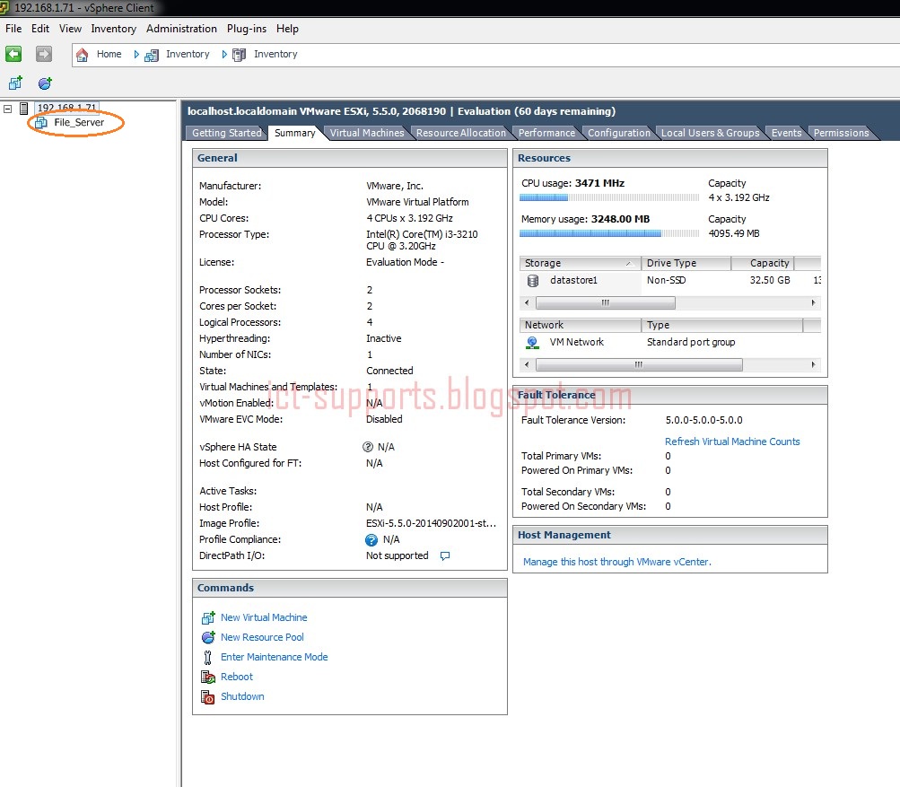This screenshot has height=787, width=900.
Task: Click the DirectPath I/O comment bubble icon
Action: click(445, 555)
